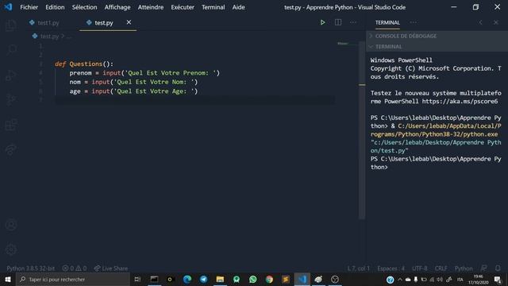Open the Atteindre menu
This screenshot has height=286, width=508.
151,7
